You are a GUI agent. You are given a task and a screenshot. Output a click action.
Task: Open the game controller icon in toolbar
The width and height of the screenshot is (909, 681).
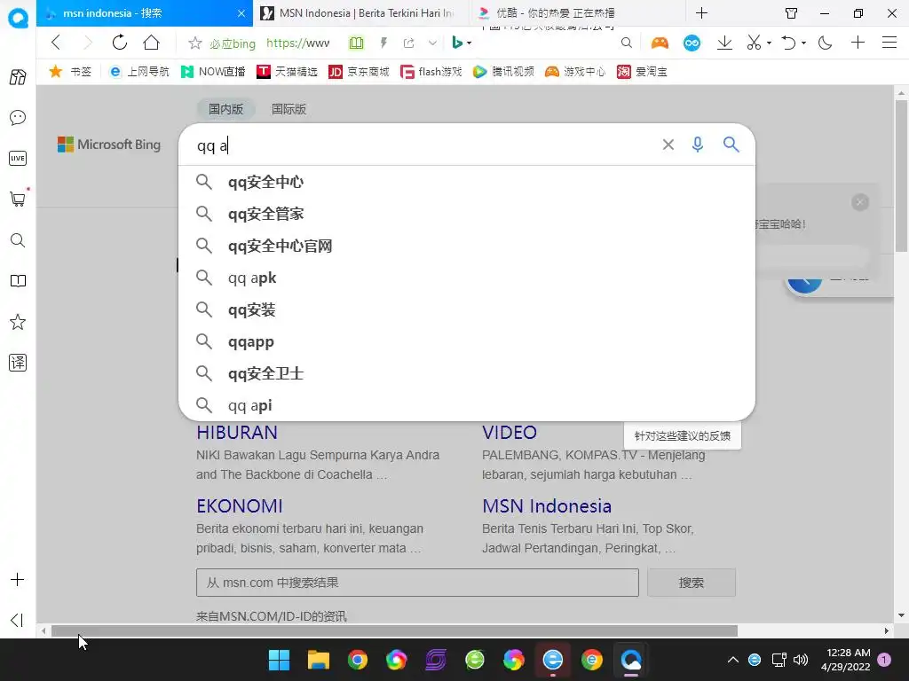pos(660,43)
